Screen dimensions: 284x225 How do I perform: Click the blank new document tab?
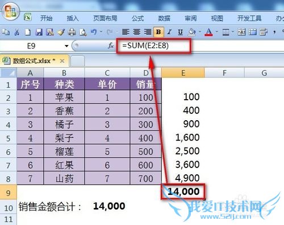click(x=78, y=61)
